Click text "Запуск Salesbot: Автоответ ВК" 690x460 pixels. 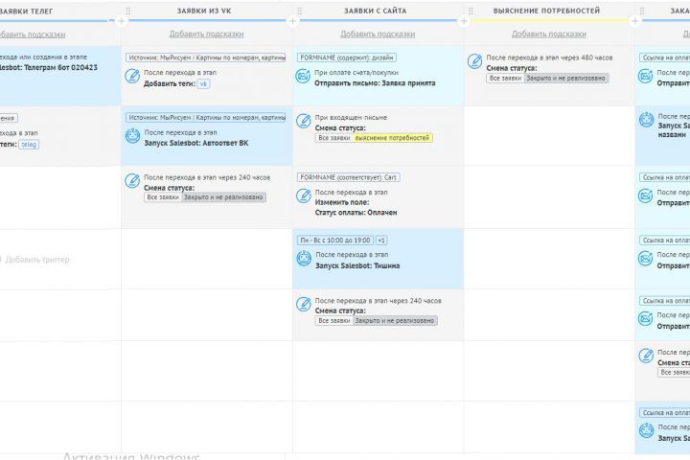(196, 143)
